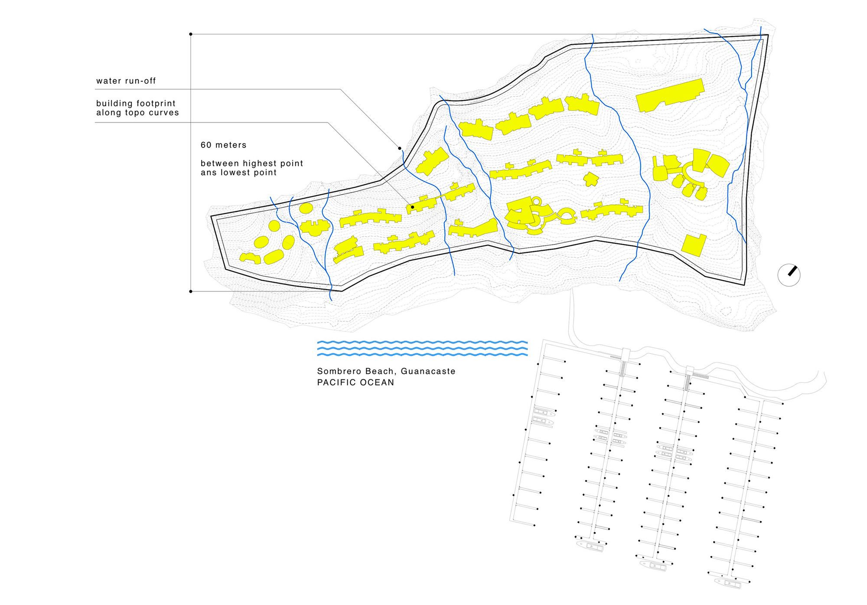
Task: Click 'Sombrero Beach, Guanacaste' caption
Action: [x=386, y=371]
